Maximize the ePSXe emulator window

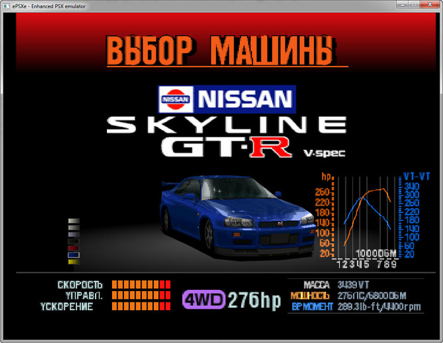tap(414, 5)
